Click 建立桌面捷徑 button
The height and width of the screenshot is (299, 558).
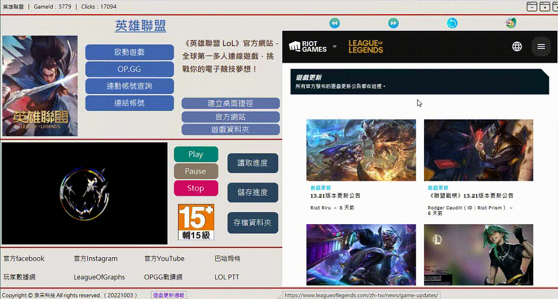[x=231, y=103]
